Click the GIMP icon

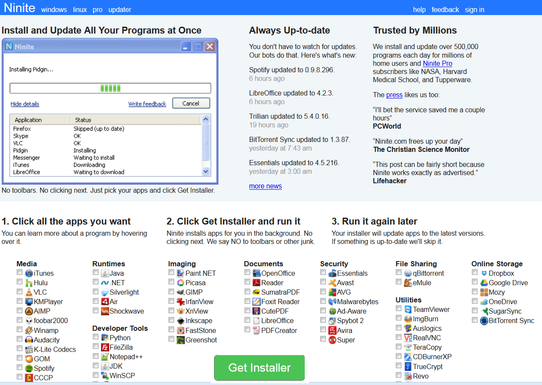pos(181,292)
